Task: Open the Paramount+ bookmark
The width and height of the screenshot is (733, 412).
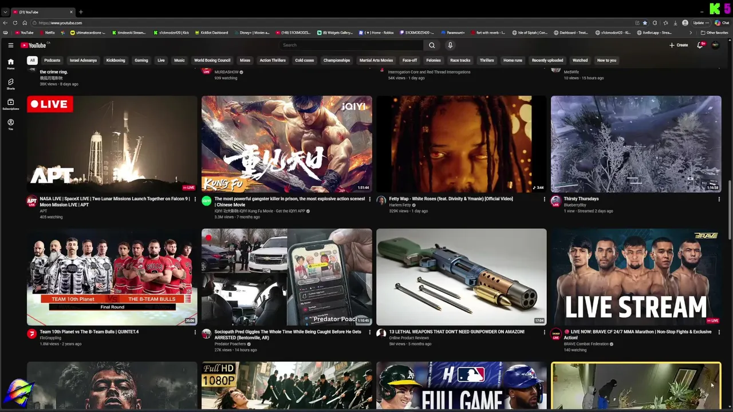Action: coord(453,33)
